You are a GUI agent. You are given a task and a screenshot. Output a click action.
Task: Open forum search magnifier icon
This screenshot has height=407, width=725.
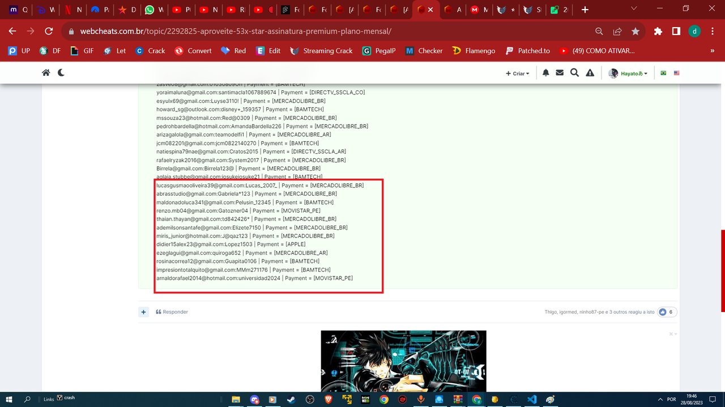(x=574, y=73)
